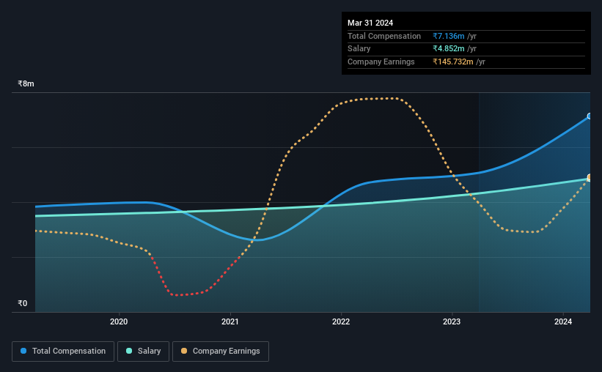
Task: Click the ₹0 y-axis label
Action: tap(22, 303)
